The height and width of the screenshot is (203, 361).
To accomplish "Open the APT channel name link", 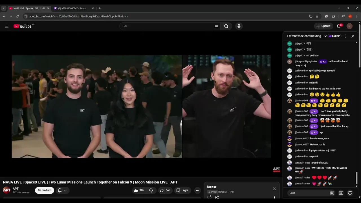I will (16, 189).
